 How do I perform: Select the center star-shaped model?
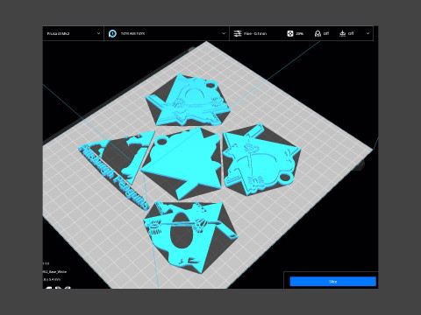click(182, 164)
